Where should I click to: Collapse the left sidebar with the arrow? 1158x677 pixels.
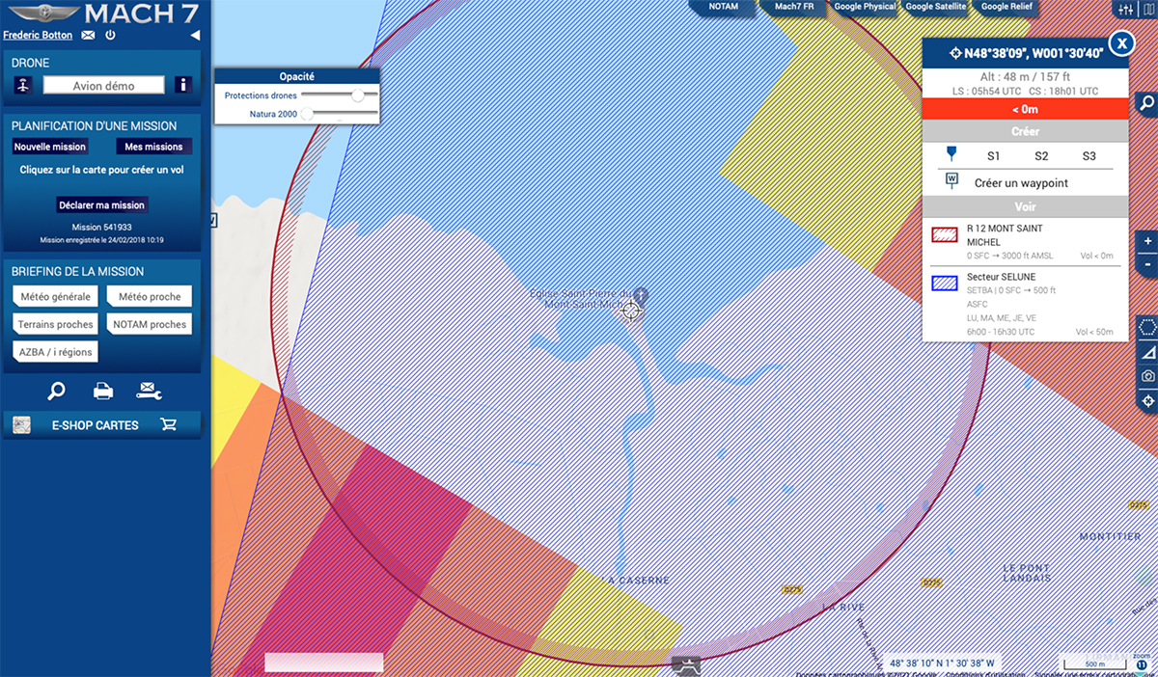(195, 36)
